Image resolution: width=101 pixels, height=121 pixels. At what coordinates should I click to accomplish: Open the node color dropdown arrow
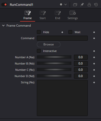tap(66, 5)
